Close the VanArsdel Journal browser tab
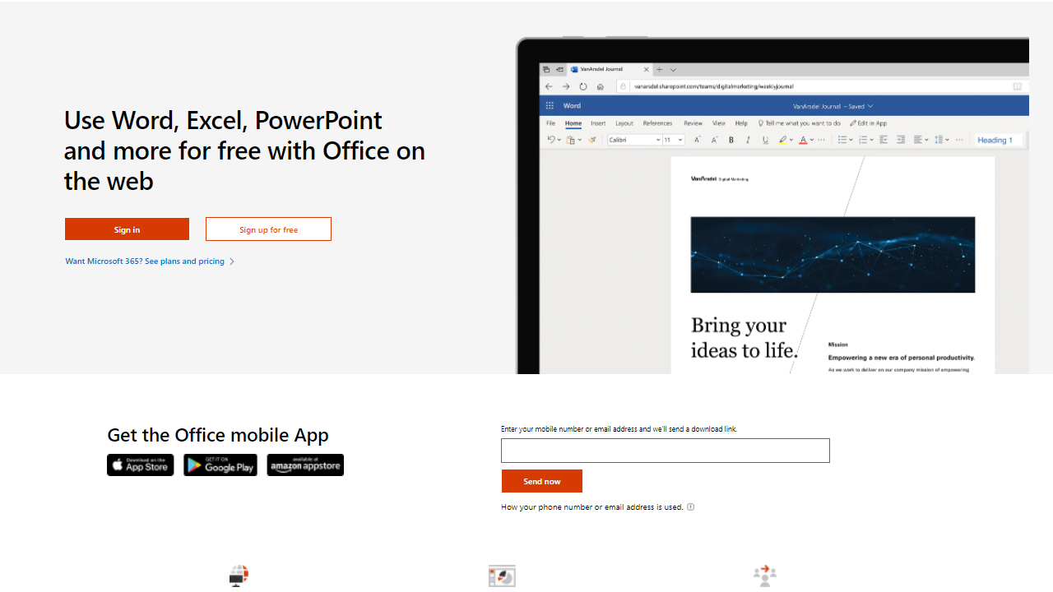The width and height of the screenshot is (1053, 592). pos(647,70)
